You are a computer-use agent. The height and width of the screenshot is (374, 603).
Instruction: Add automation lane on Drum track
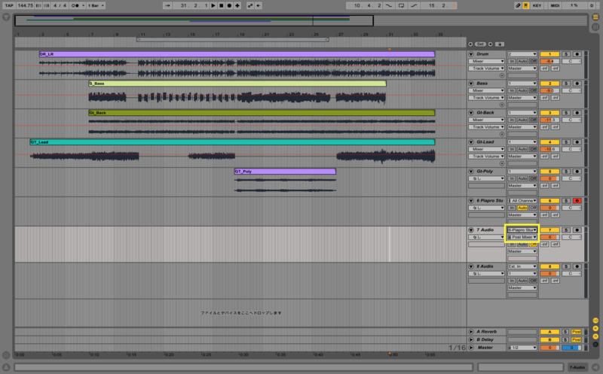pyautogui.click(x=502, y=76)
